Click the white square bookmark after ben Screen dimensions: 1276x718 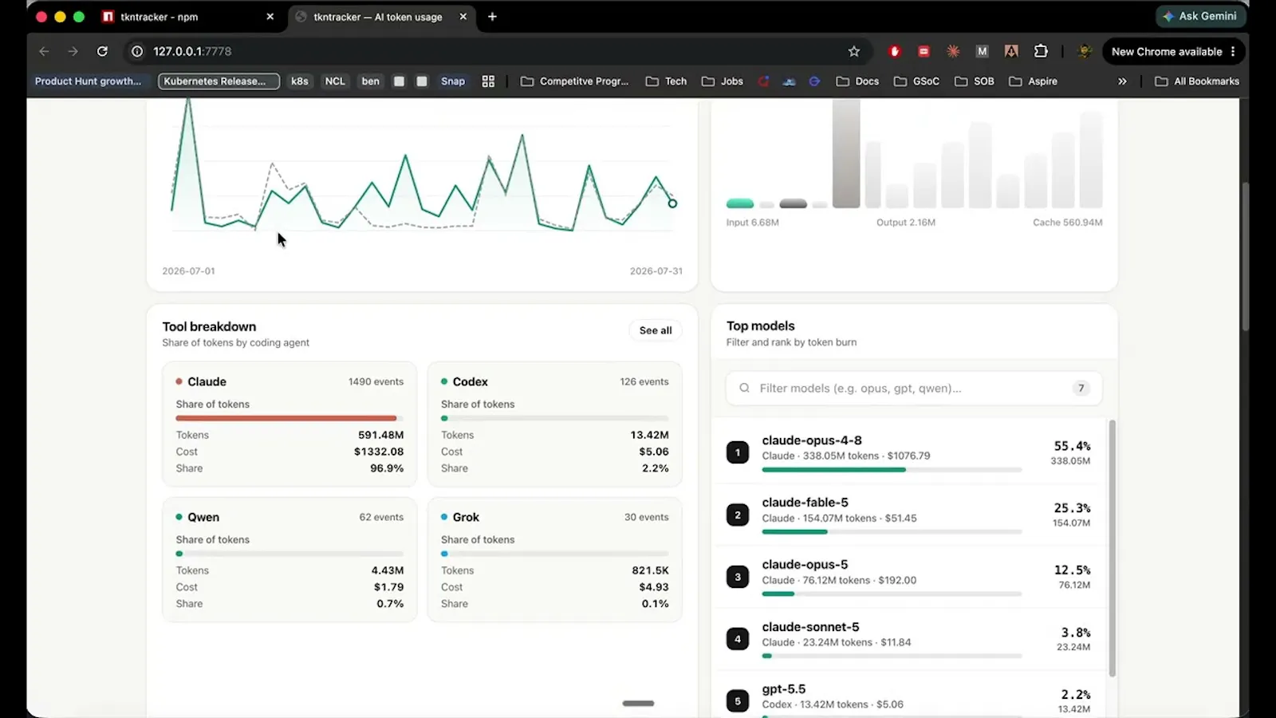399,81
